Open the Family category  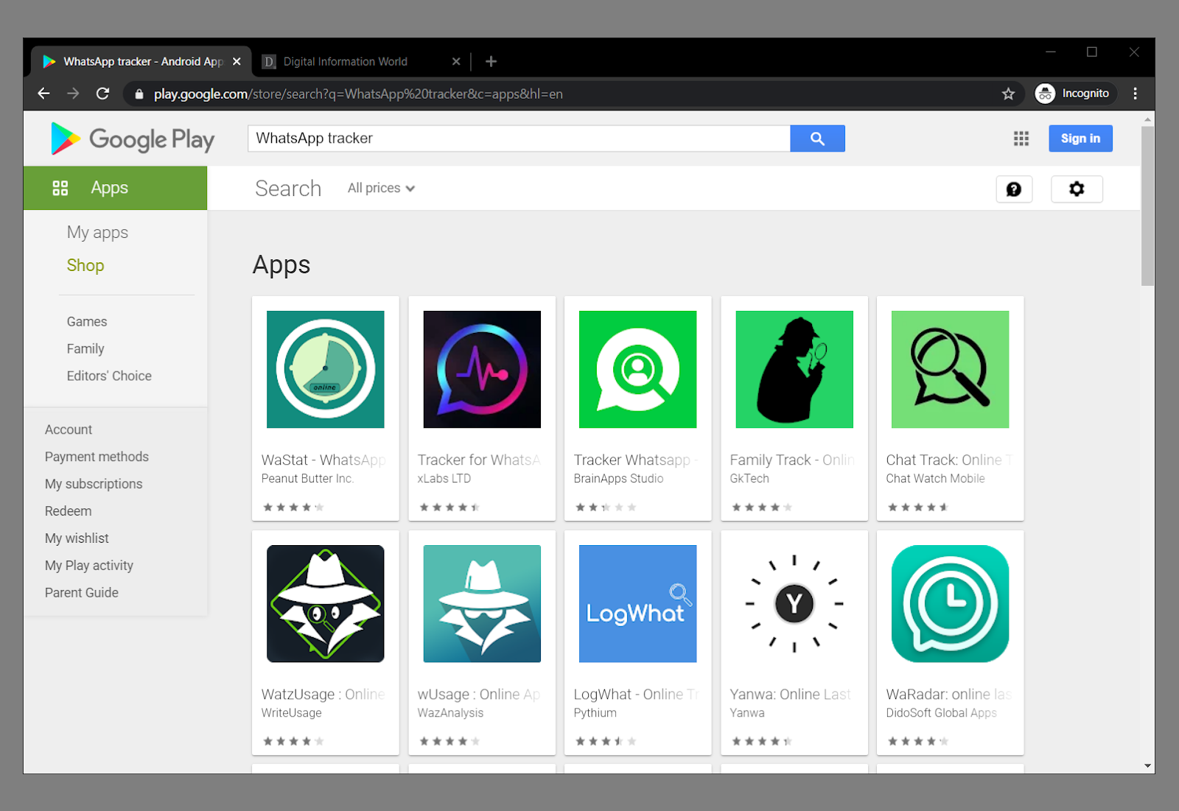[x=85, y=349]
